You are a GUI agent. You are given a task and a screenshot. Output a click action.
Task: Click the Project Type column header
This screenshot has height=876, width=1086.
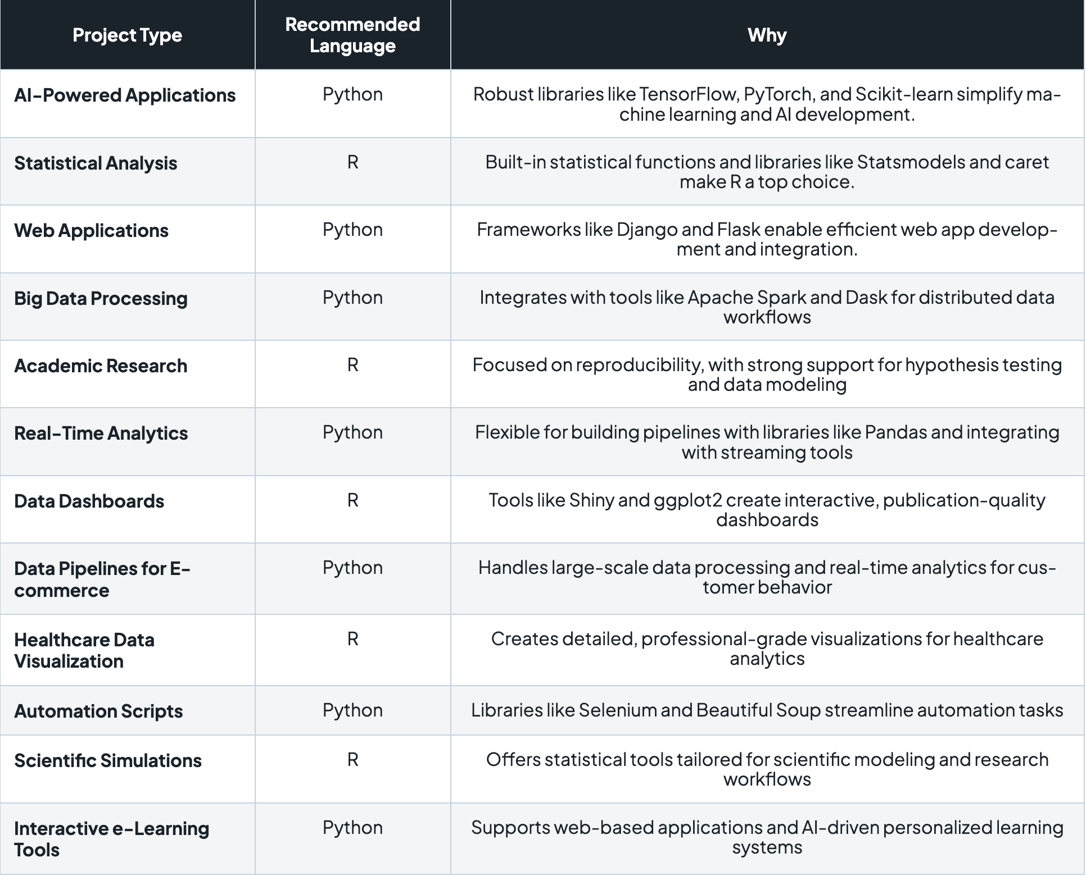(x=127, y=35)
